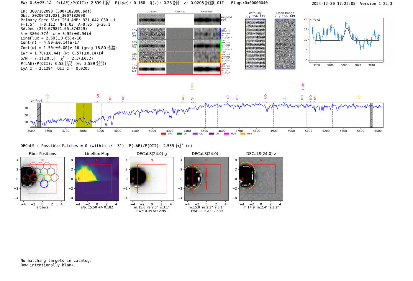Open the Fiber Positions panel
The width and height of the screenshot is (413, 281).
(x=42, y=179)
